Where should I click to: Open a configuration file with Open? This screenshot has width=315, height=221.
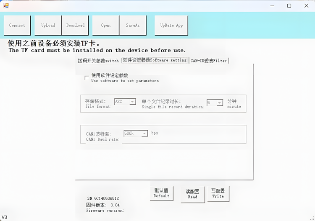click(106, 26)
